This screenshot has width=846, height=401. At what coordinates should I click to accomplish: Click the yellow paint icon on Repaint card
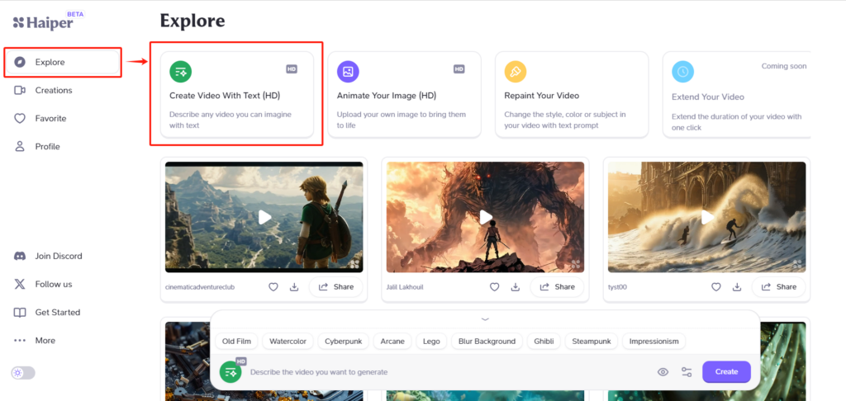pyautogui.click(x=516, y=72)
